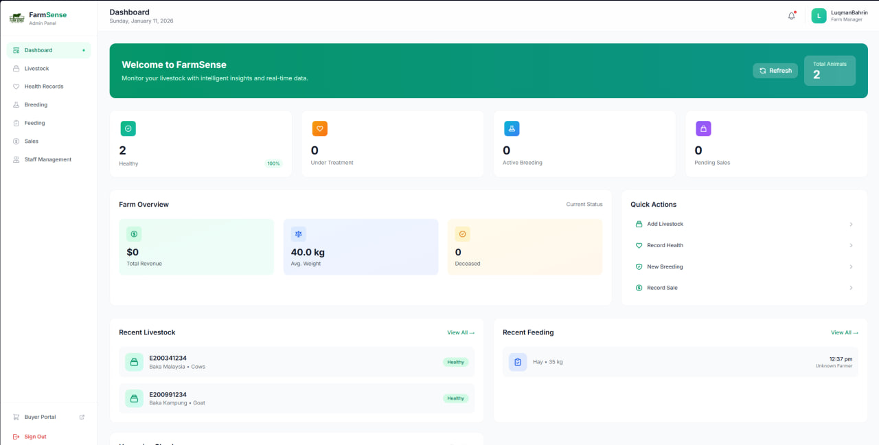
Task: Click the Add Livestock quick action
Action: tap(664, 224)
